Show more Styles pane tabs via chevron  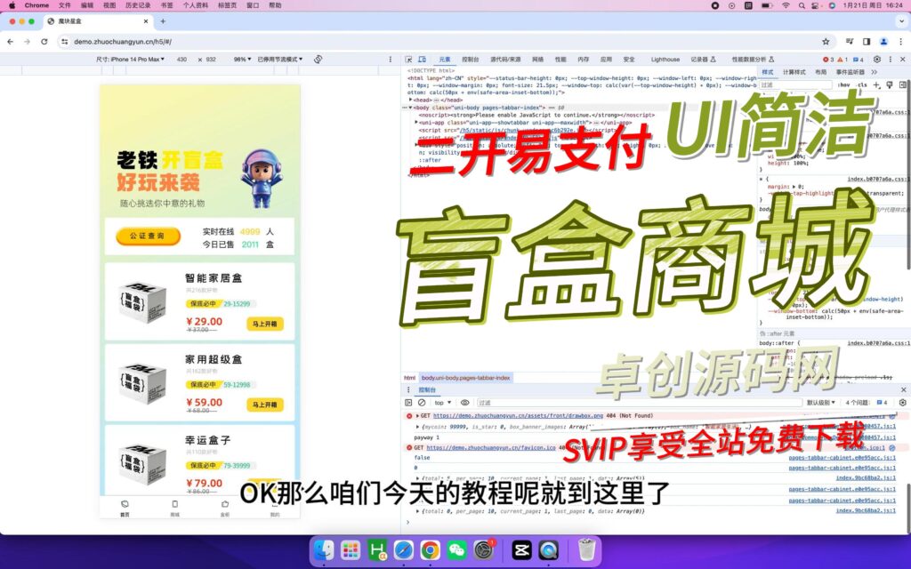pyautogui.click(x=874, y=72)
